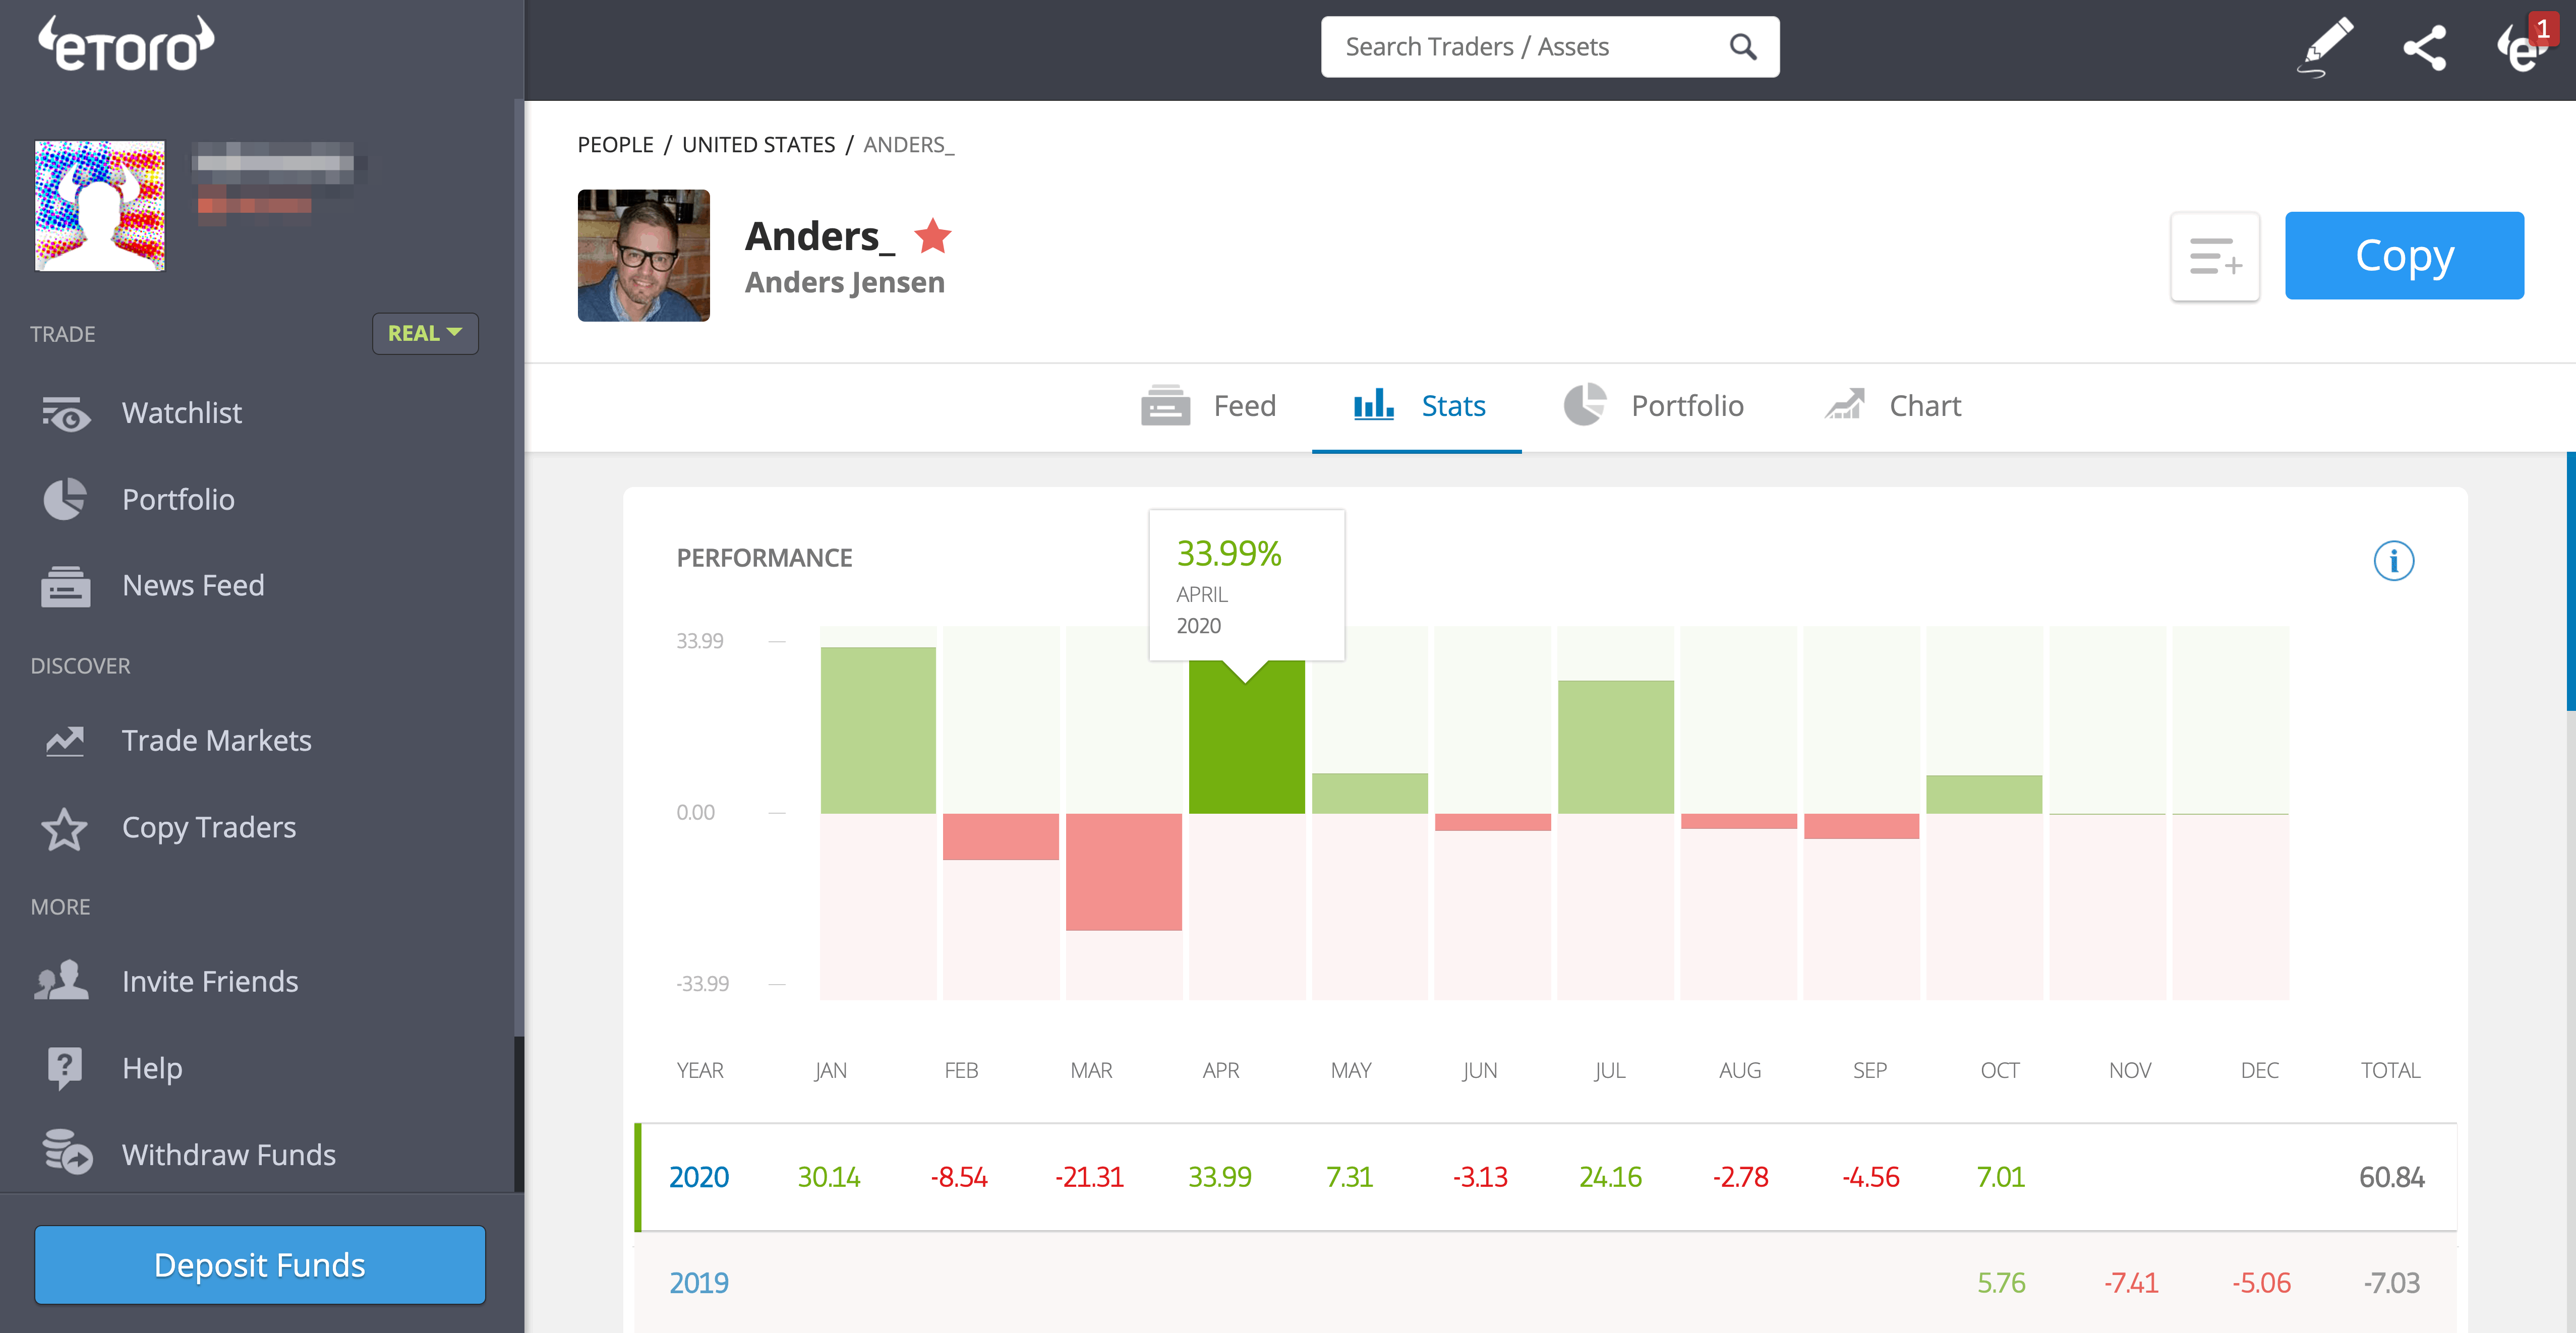
Task: Click the -21.31 March value
Action: tap(1089, 1177)
